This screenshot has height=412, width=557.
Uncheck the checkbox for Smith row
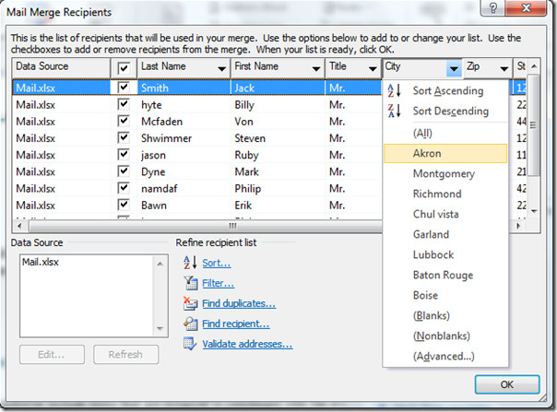[x=124, y=88]
